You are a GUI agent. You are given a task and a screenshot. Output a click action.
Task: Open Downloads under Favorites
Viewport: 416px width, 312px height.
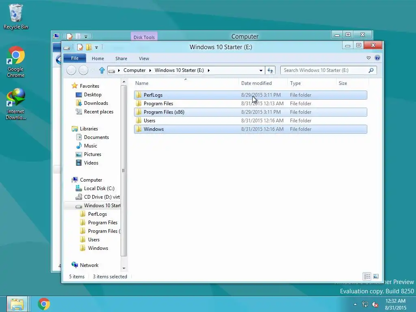click(x=96, y=103)
